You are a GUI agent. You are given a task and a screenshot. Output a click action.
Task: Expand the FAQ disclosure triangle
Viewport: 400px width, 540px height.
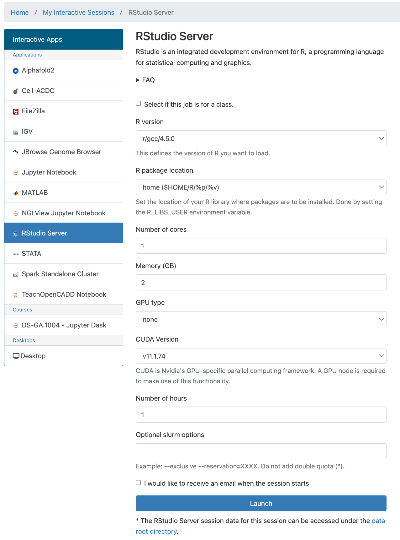pos(138,80)
